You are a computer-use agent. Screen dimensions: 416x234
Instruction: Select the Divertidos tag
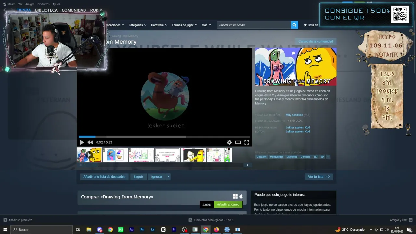pyautogui.click(x=292, y=157)
